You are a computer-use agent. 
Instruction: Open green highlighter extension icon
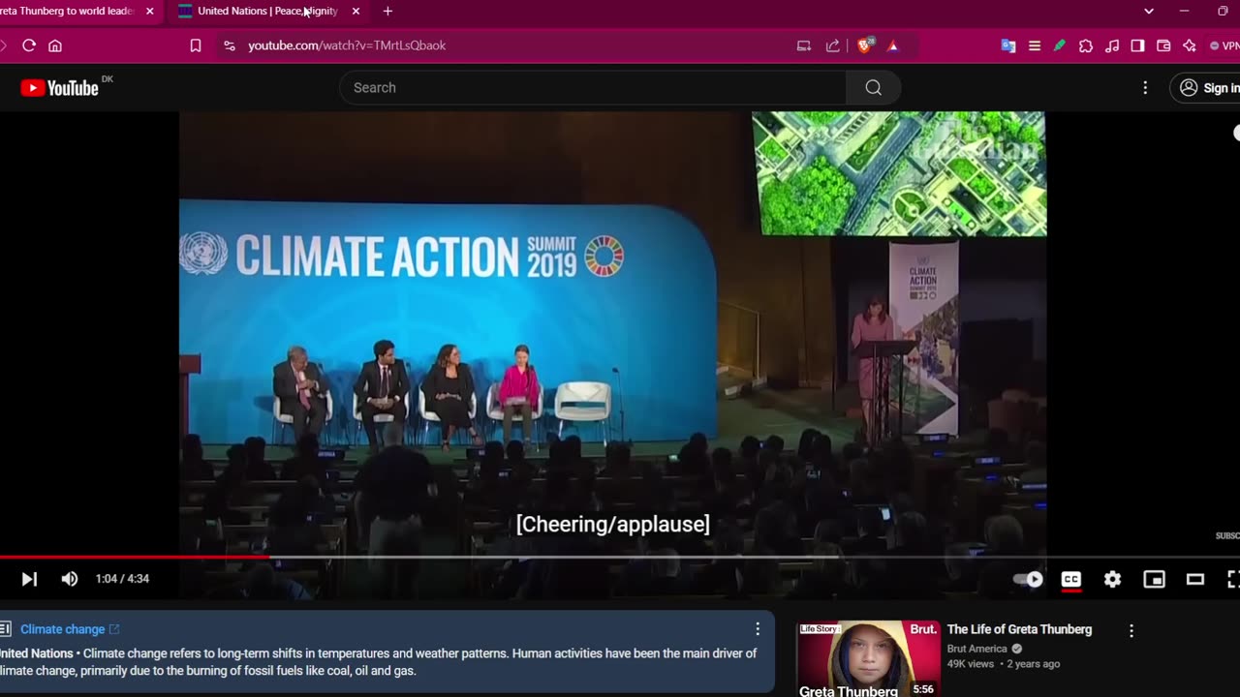point(1060,45)
